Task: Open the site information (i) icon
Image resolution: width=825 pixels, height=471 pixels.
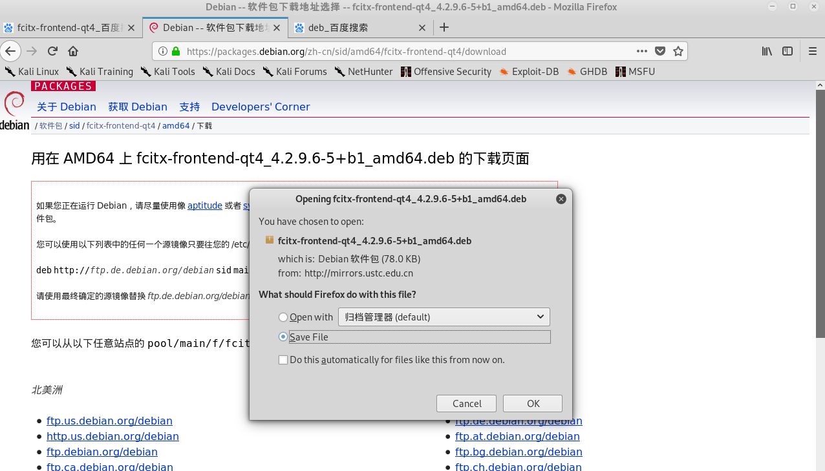Action: (x=162, y=51)
